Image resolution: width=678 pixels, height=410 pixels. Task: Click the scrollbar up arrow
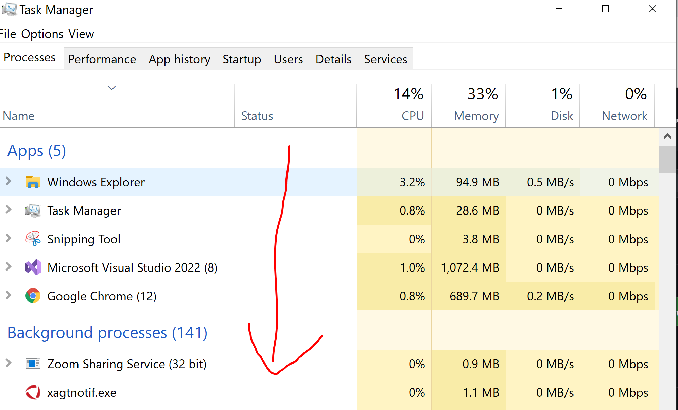click(667, 137)
